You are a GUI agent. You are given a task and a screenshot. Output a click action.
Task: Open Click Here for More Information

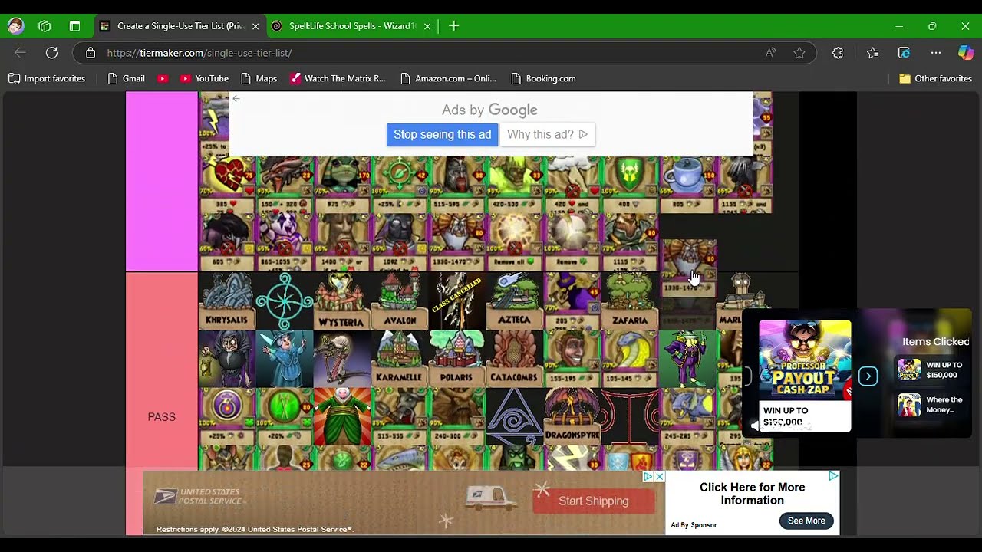tap(752, 494)
